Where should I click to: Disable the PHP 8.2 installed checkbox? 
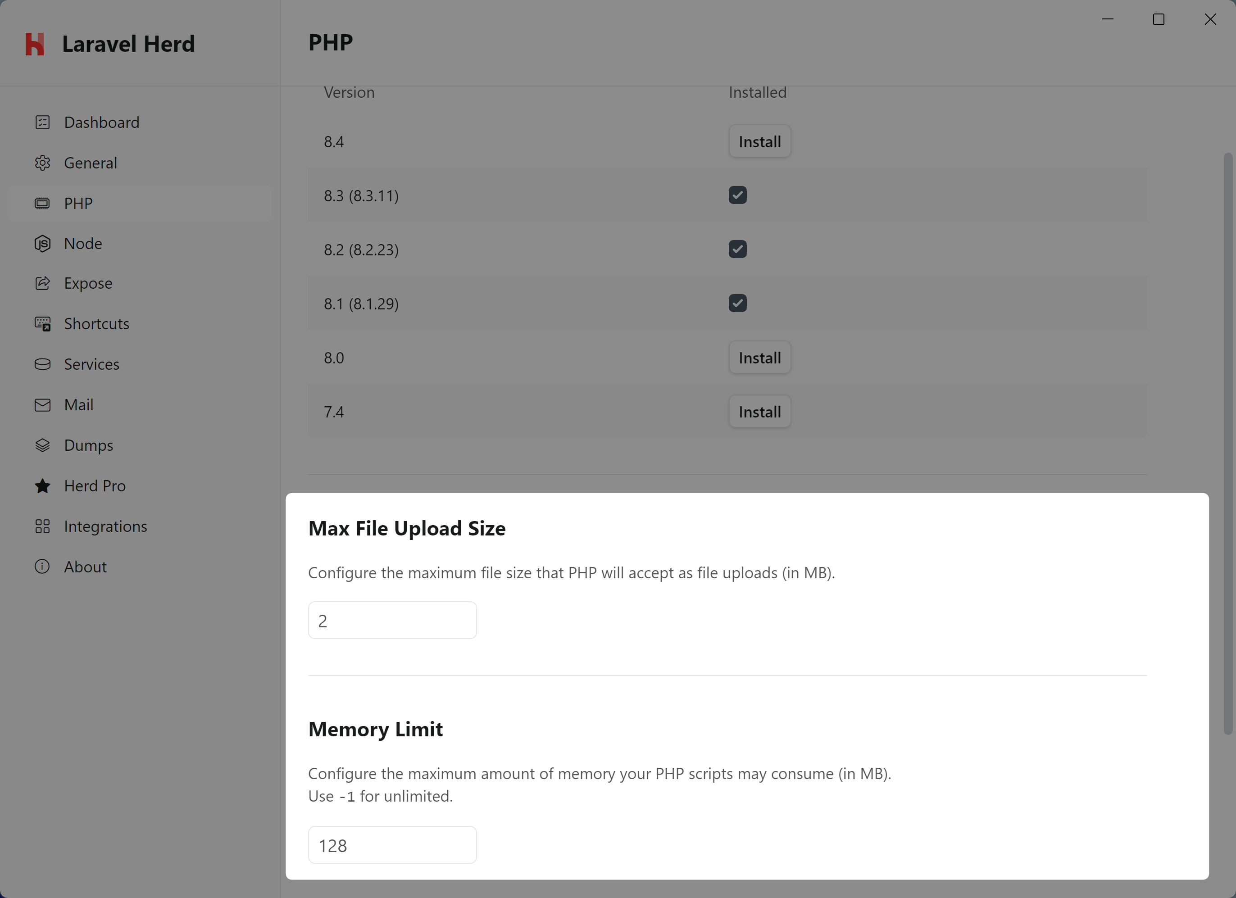[x=737, y=249]
